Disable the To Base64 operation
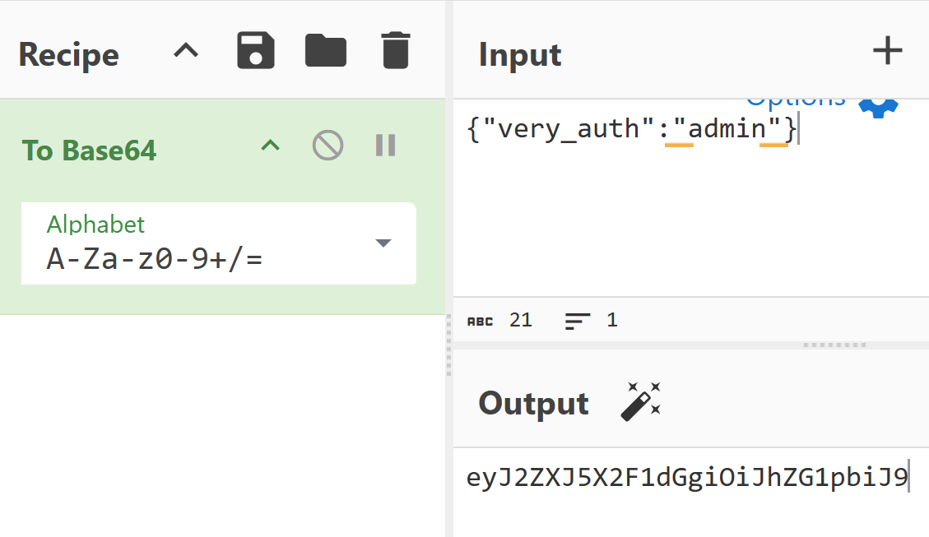The height and width of the screenshot is (537, 929). click(327, 146)
